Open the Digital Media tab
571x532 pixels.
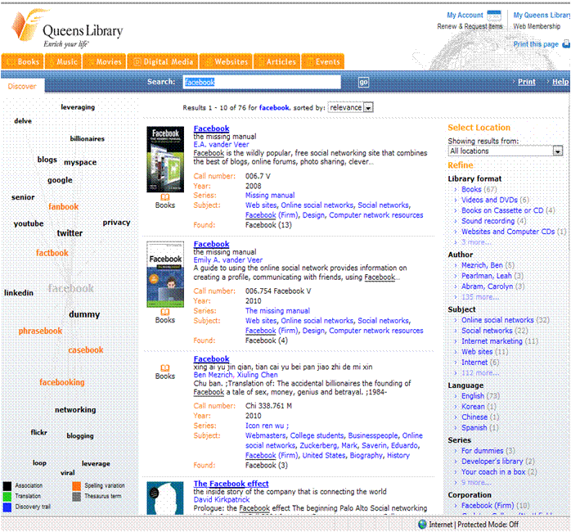point(163,61)
